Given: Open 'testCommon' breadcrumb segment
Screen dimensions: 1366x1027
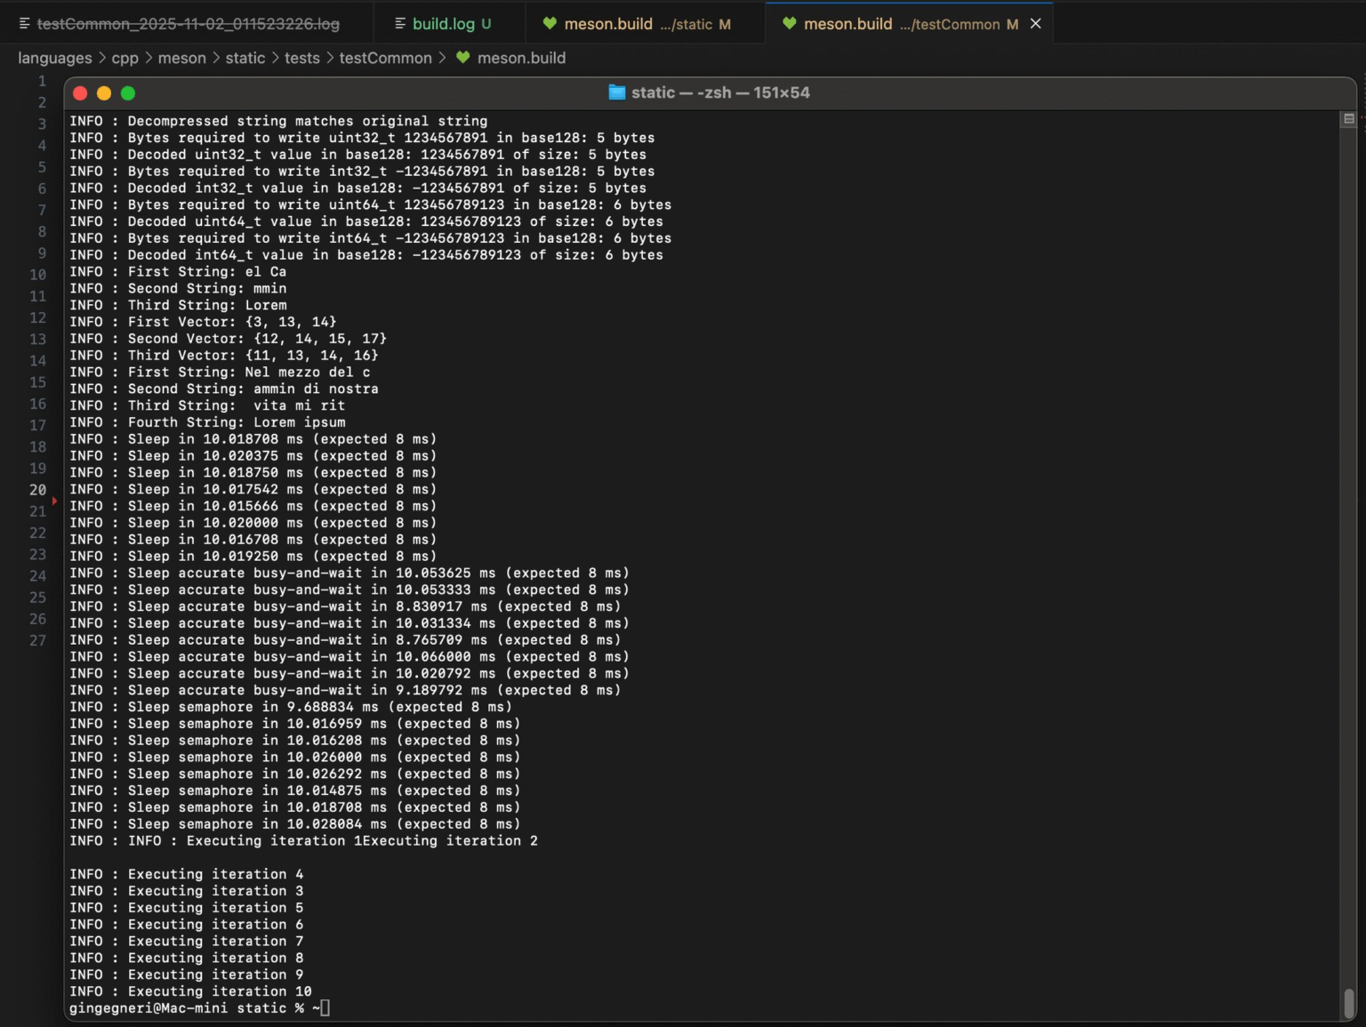Looking at the screenshot, I should [x=385, y=58].
